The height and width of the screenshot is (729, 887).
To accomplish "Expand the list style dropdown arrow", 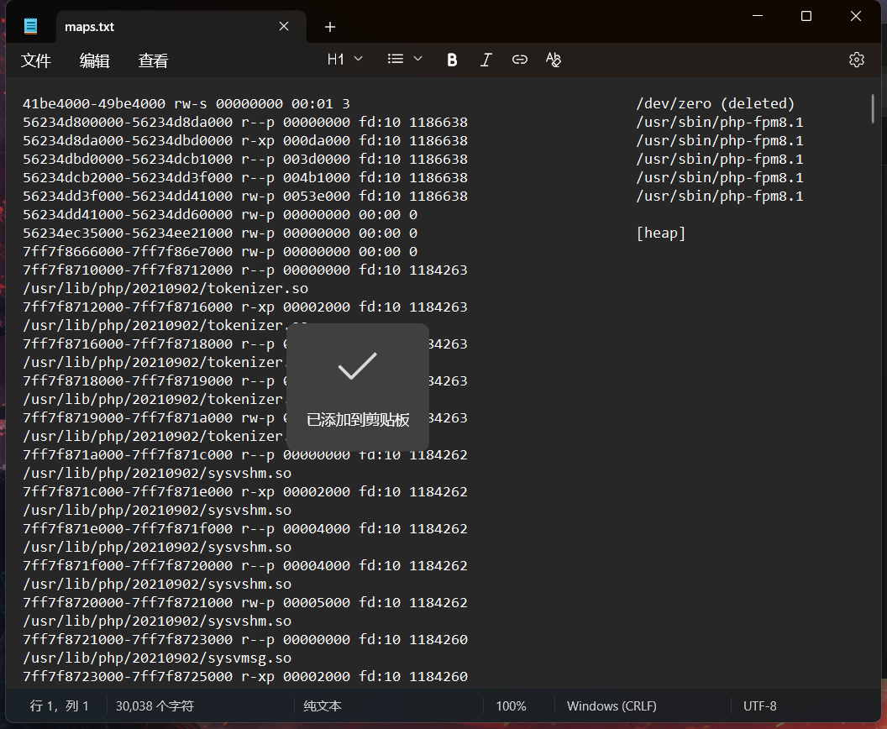I will [418, 59].
